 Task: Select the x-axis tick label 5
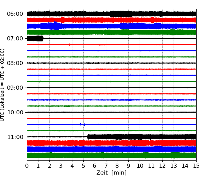click(83, 166)
